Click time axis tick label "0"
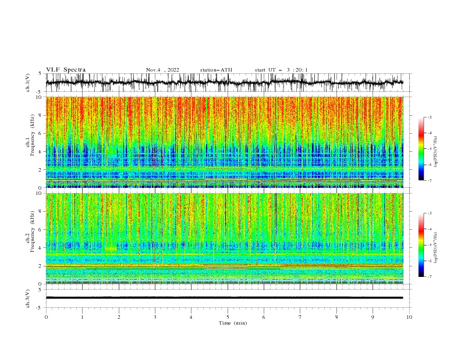 [x=46, y=317]
